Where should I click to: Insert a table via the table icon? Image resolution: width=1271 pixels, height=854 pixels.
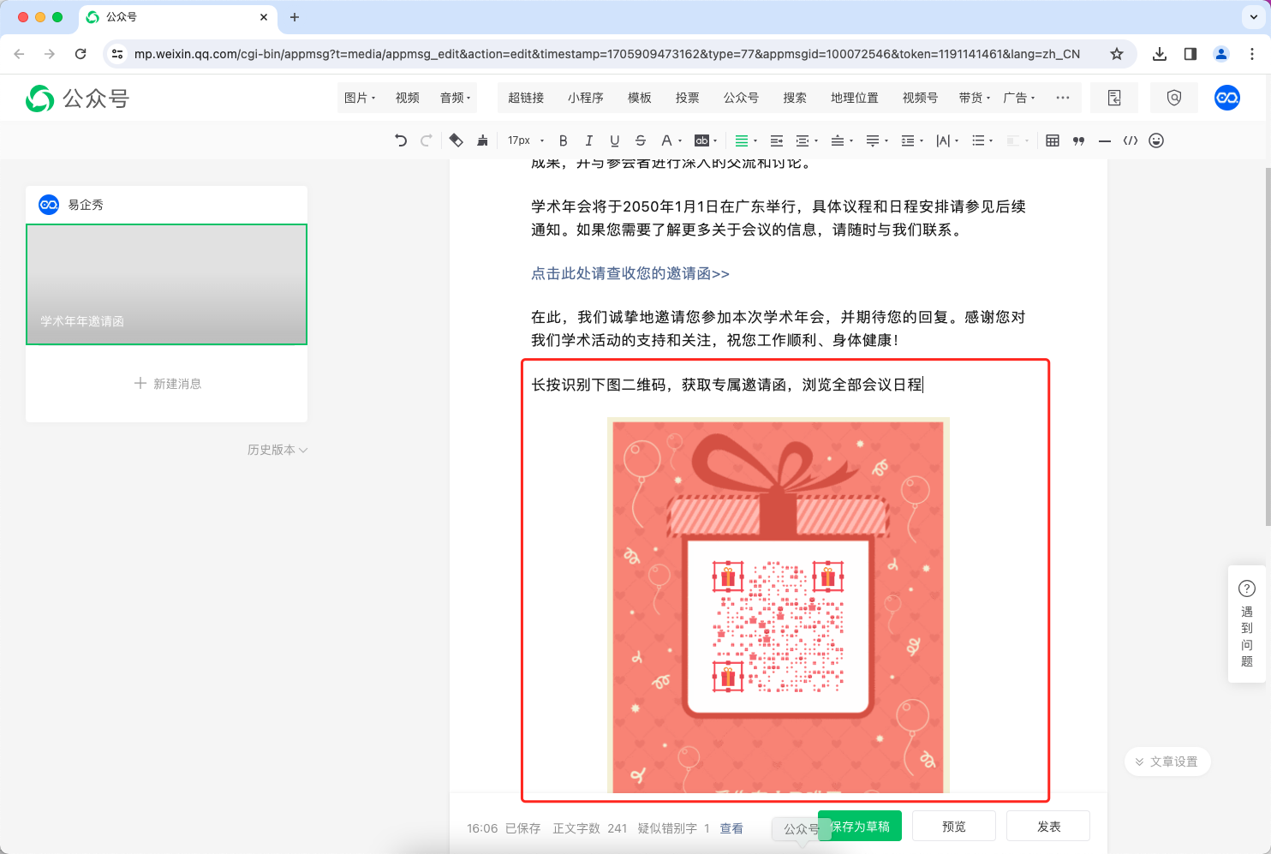pos(1053,140)
